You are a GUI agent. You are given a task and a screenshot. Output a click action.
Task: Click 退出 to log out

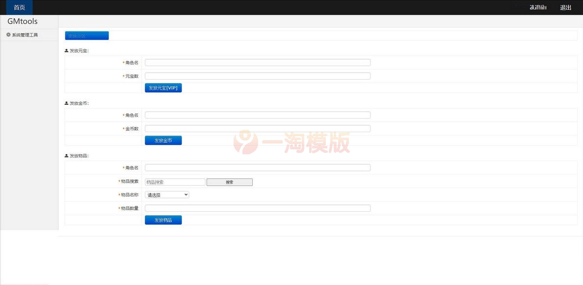tap(565, 7)
